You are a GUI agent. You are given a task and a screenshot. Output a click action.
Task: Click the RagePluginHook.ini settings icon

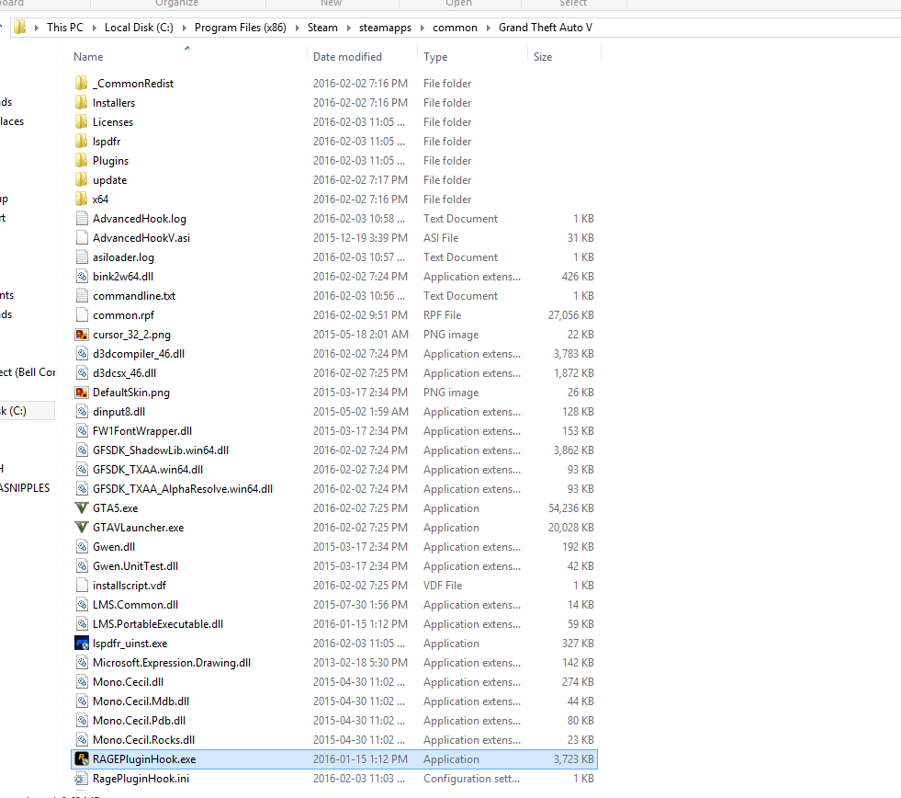pyautogui.click(x=82, y=779)
